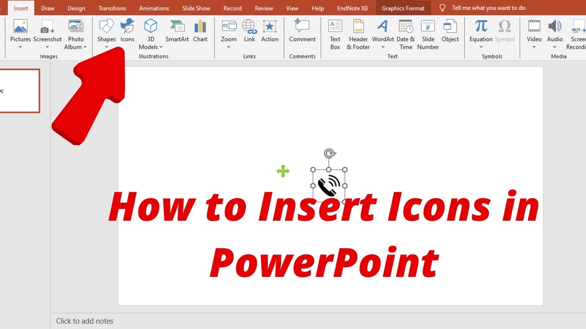This screenshot has height=329, width=586.
Task: Open the View tab
Action: tap(292, 8)
